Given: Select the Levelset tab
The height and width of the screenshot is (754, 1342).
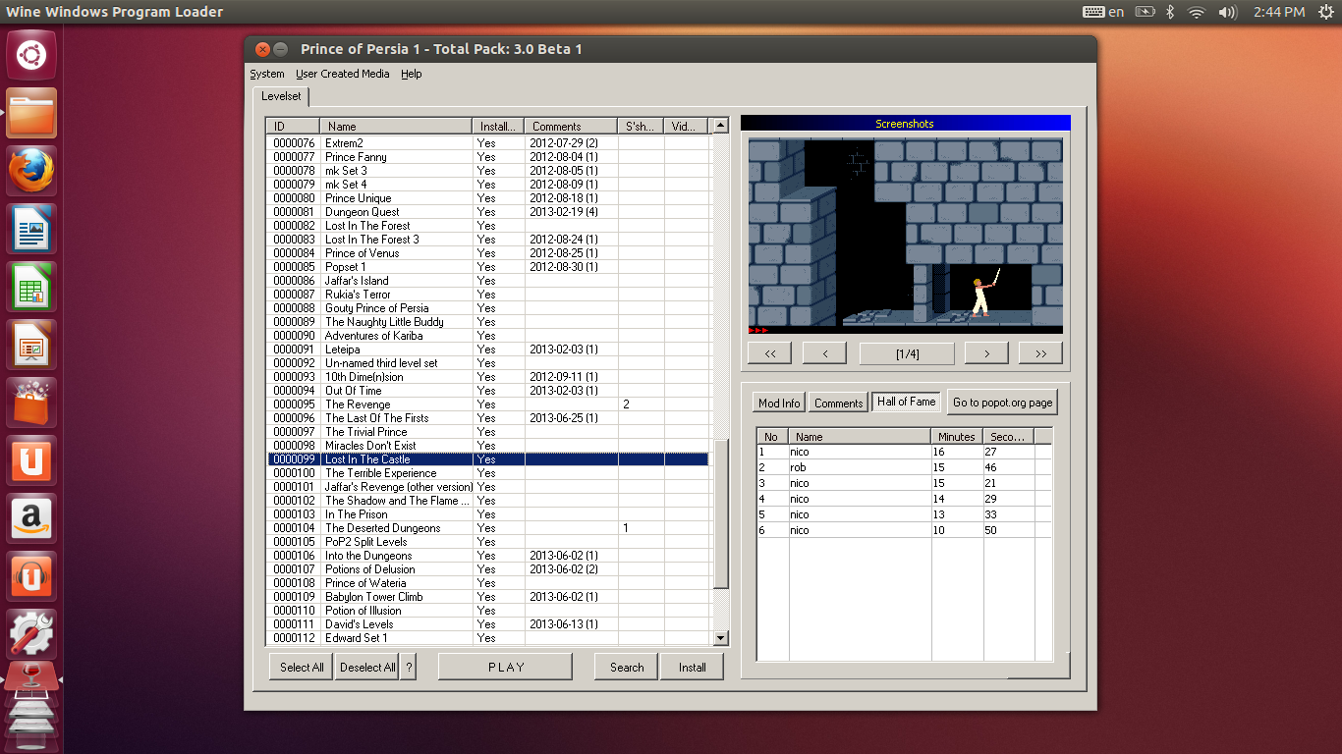Looking at the screenshot, I should tap(281, 96).
